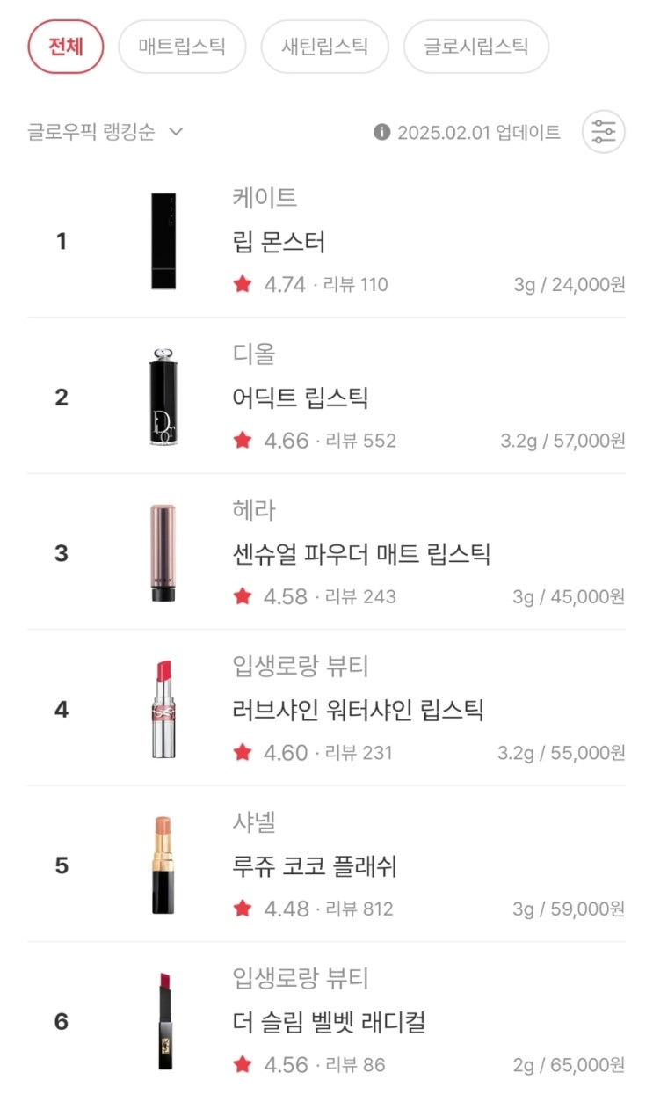Tap the red star on 립 몬스터
Viewport: 653px width, 1095px height.
click(243, 284)
